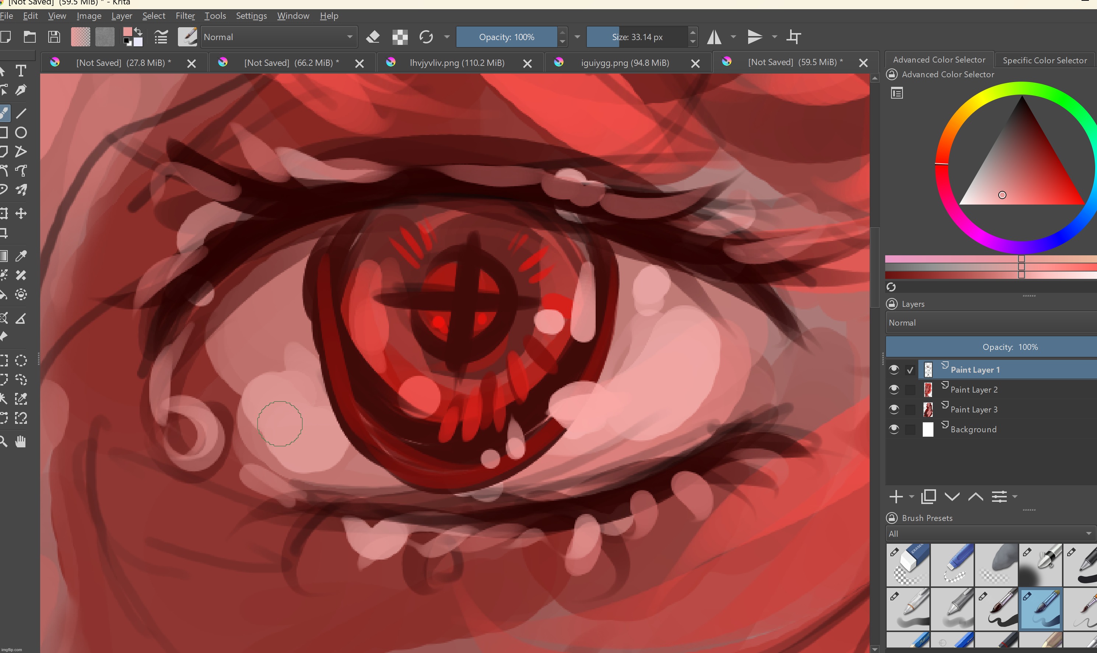Select the Ellipse shape tool
Screen dimensions: 1097x653
click(21, 132)
